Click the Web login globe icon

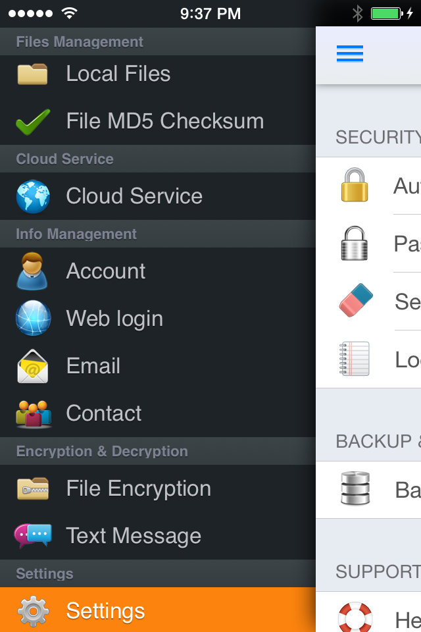pyautogui.click(x=32, y=319)
